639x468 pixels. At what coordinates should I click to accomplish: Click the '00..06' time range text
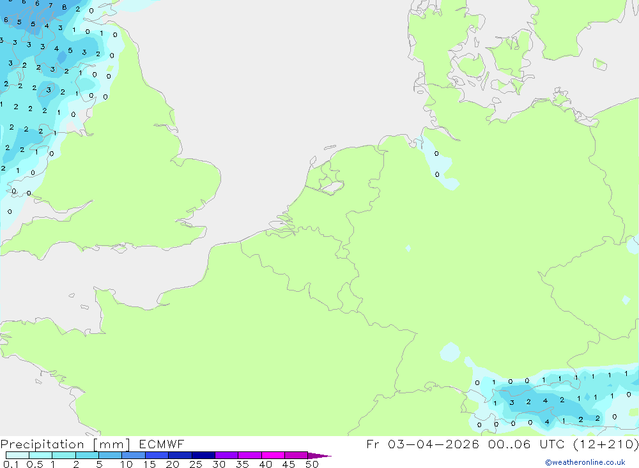pos(509,444)
